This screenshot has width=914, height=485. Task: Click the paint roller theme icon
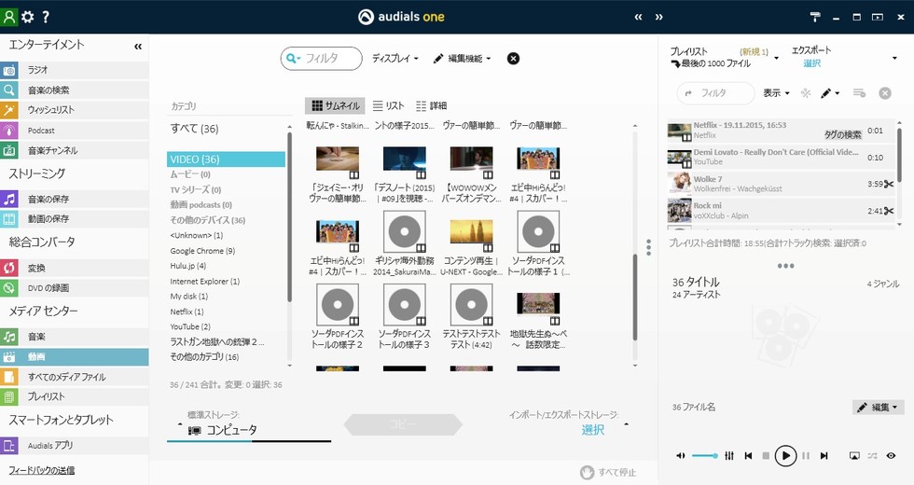tap(815, 17)
